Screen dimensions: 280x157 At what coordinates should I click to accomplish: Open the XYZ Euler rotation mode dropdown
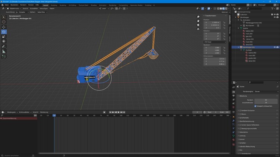(x=215, y=42)
